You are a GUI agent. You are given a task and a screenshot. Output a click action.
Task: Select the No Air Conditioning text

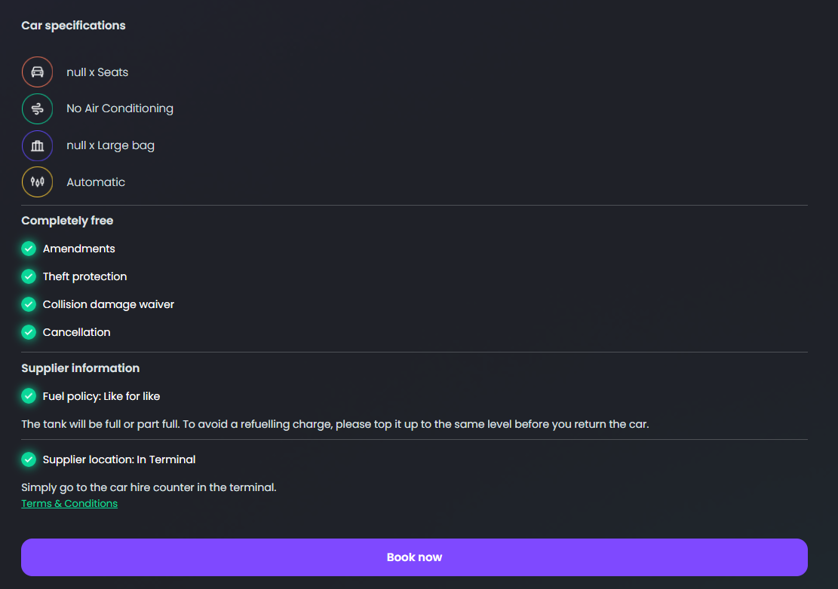point(120,108)
